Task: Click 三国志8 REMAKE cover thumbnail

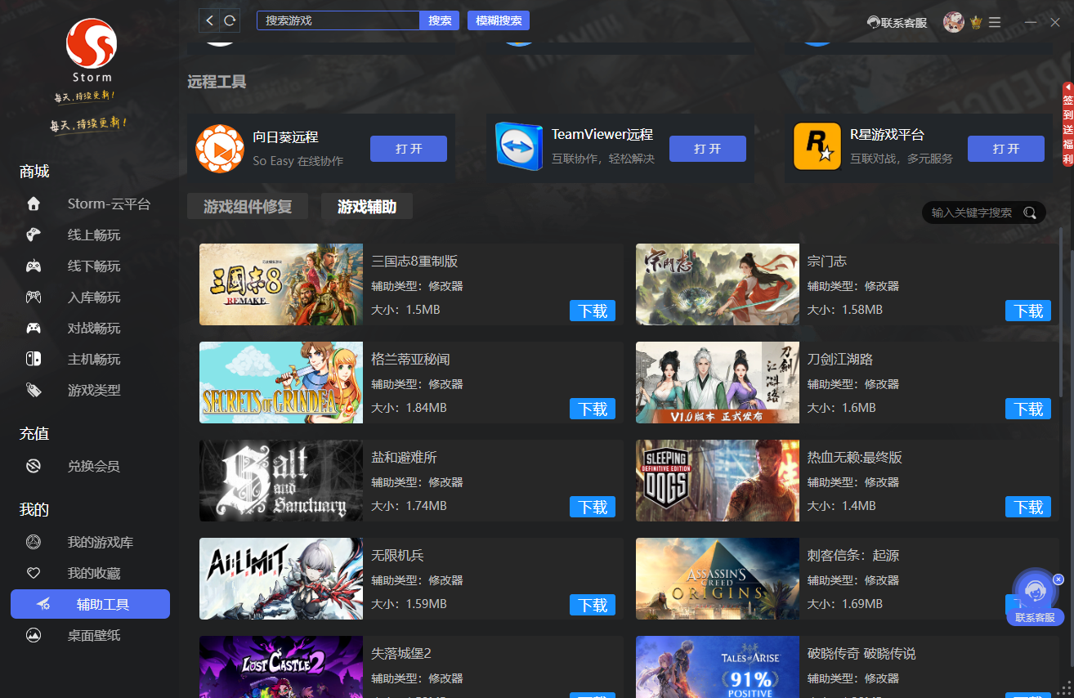Action: coord(281,284)
